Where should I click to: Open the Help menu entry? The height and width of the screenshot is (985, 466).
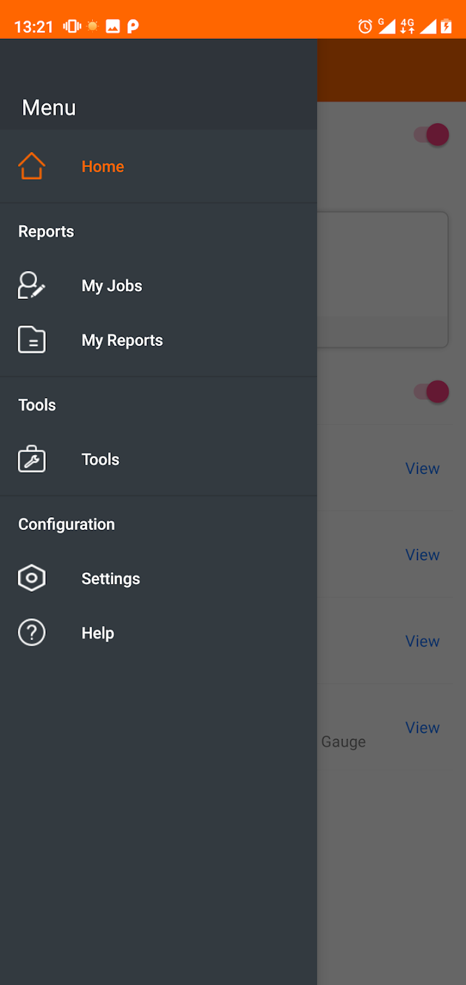[98, 633]
